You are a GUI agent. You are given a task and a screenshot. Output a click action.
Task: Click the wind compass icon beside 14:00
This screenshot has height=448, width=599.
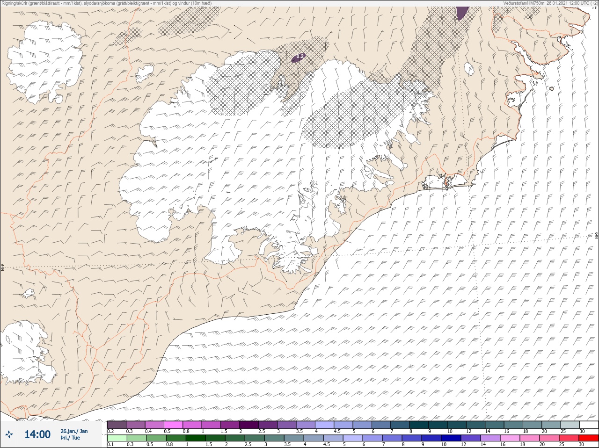9,434
